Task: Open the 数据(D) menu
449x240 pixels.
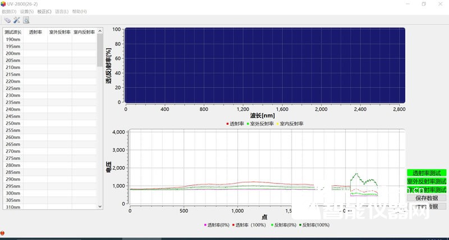Action: coord(9,11)
